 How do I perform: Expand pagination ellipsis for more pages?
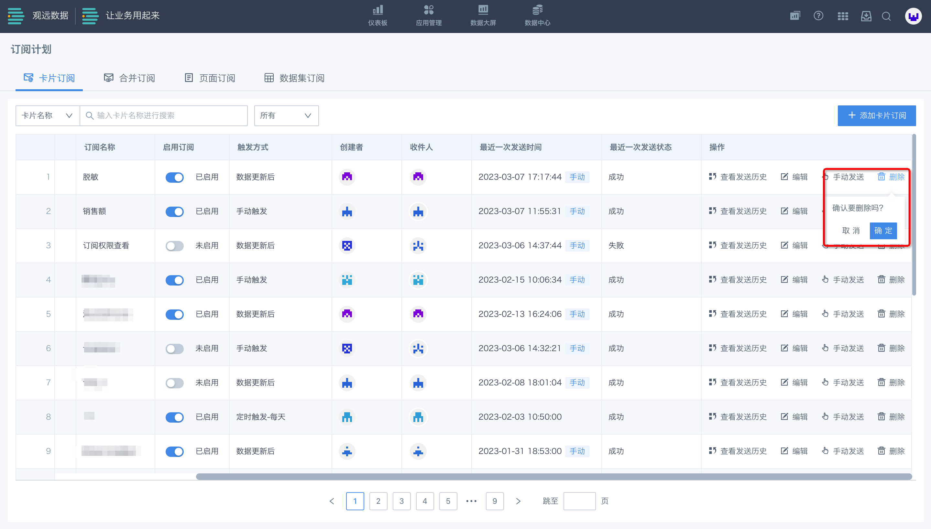pyautogui.click(x=471, y=501)
